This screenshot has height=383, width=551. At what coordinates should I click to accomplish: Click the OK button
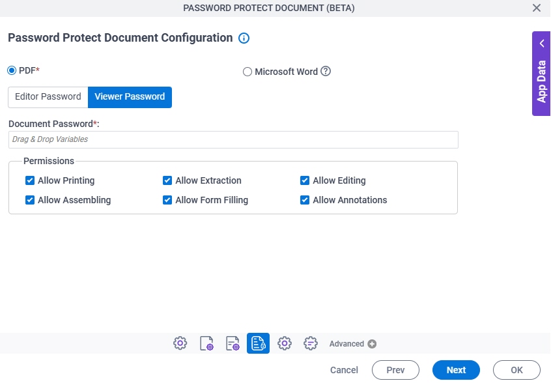[x=516, y=370]
